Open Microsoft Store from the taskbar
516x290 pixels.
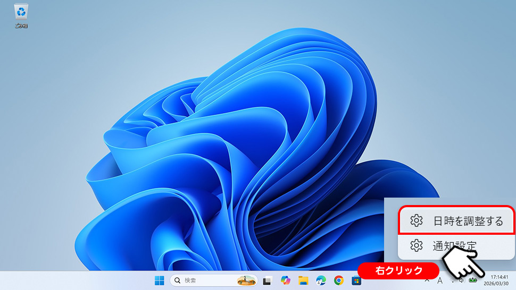356,280
